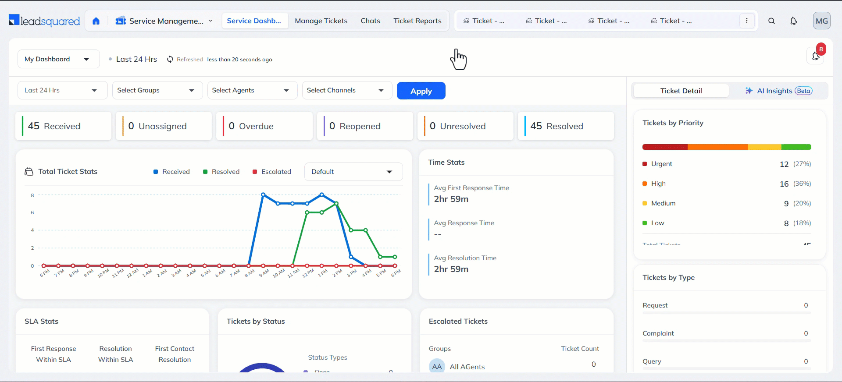Open the second Ticket tab
The width and height of the screenshot is (842, 382).
[x=546, y=21]
